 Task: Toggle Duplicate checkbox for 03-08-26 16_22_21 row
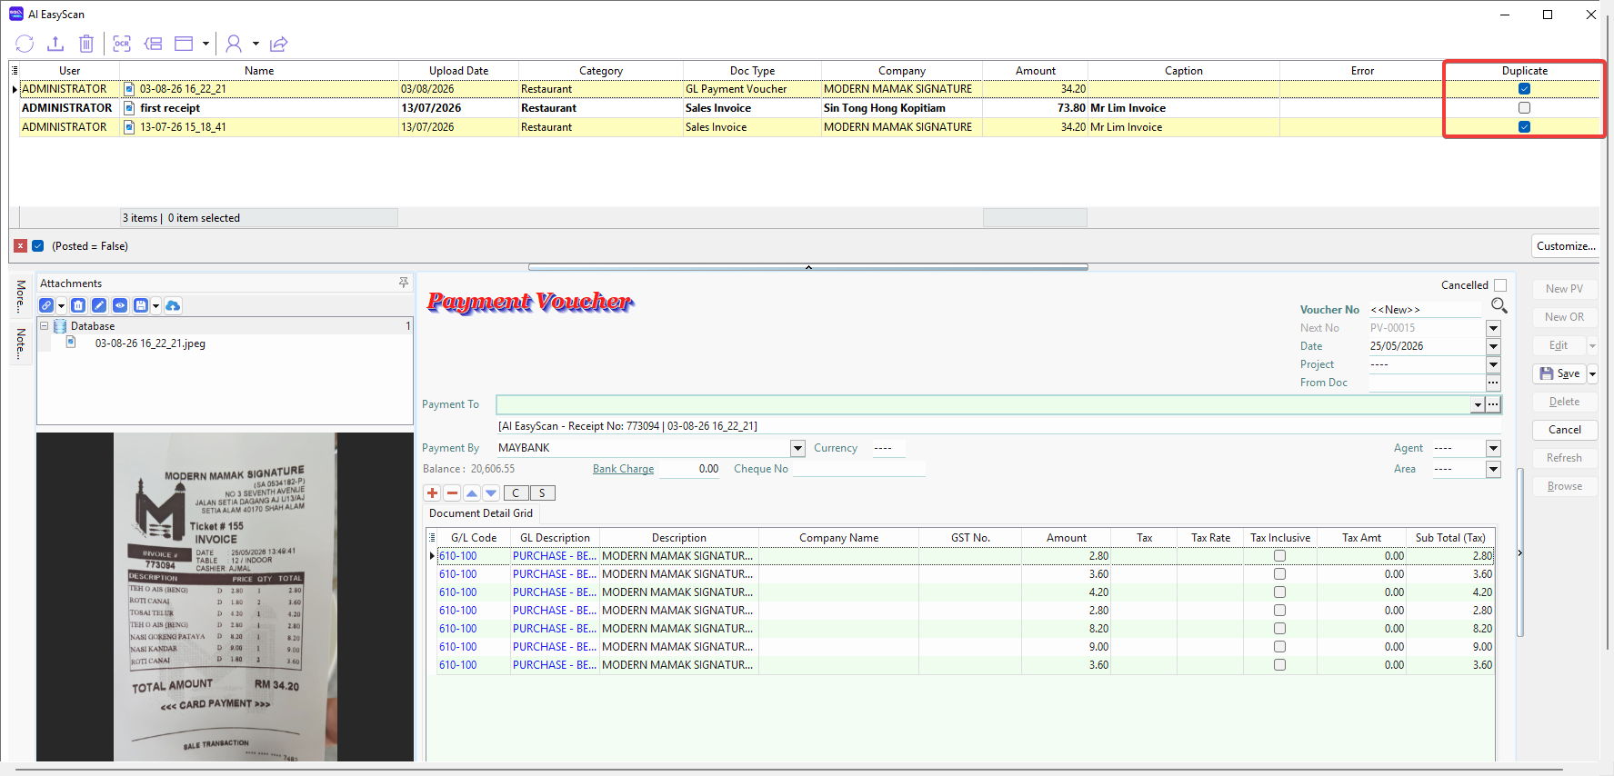(x=1525, y=89)
